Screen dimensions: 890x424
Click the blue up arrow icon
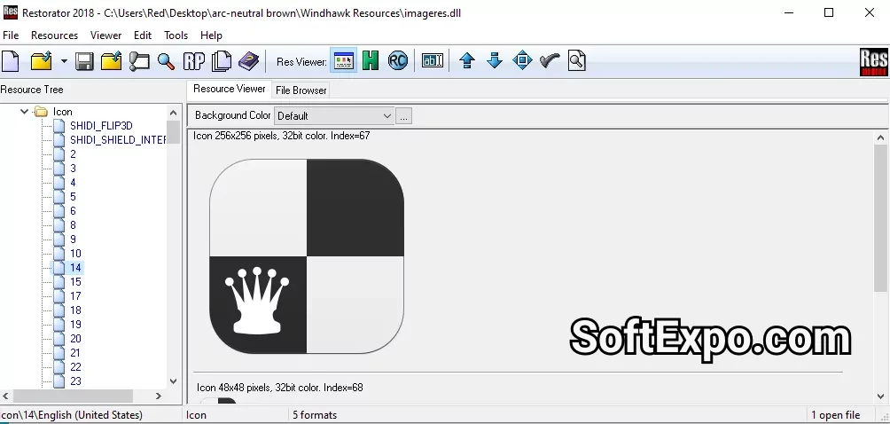[x=467, y=61]
